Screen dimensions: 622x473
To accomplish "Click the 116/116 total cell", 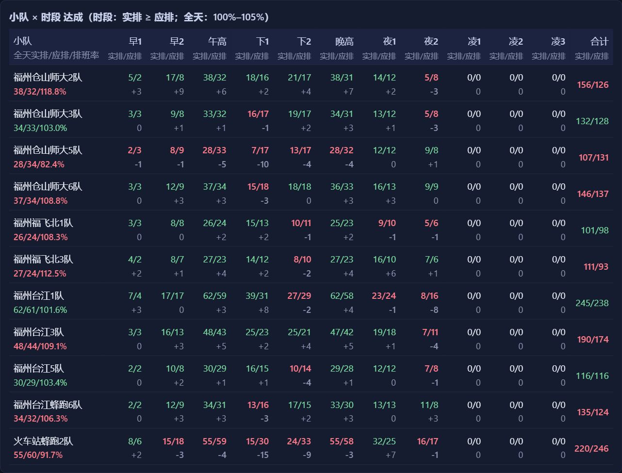I will (592, 375).
